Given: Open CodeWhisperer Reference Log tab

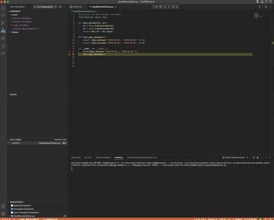Looking at the screenshot, I should point(142,157).
